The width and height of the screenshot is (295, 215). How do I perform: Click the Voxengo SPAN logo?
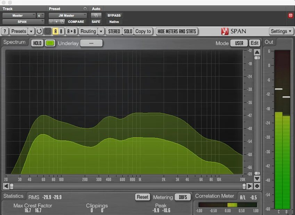coord(233,31)
